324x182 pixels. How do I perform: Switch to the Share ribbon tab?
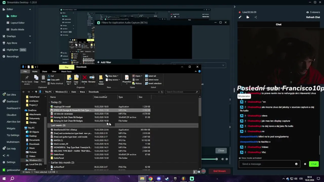click(45, 72)
